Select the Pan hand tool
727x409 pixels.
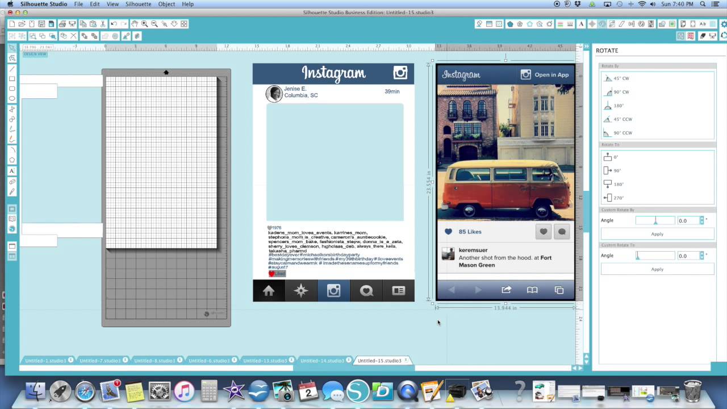click(x=135, y=24)
